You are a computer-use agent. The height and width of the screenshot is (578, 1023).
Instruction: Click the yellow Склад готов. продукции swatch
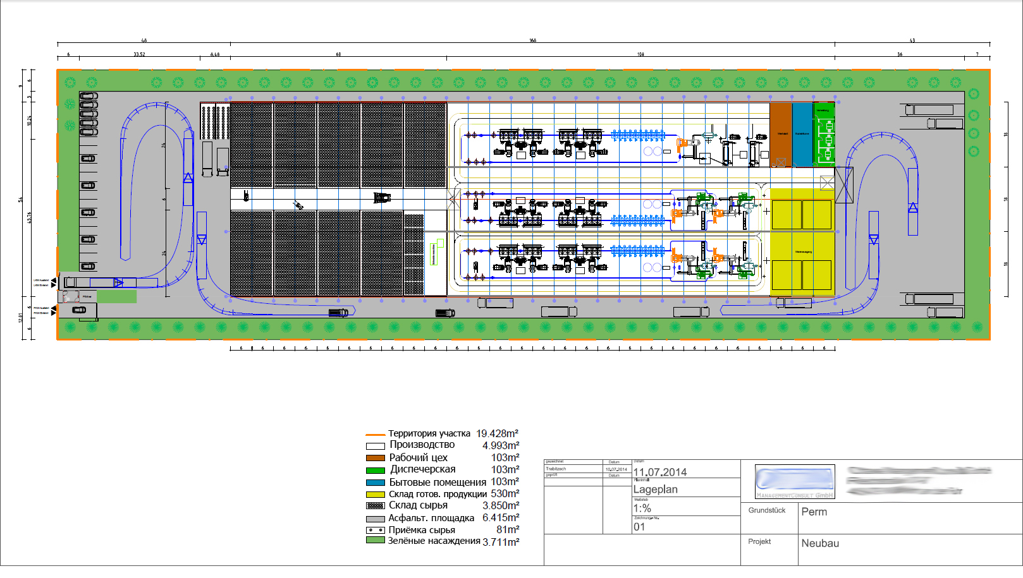[376, 494]
